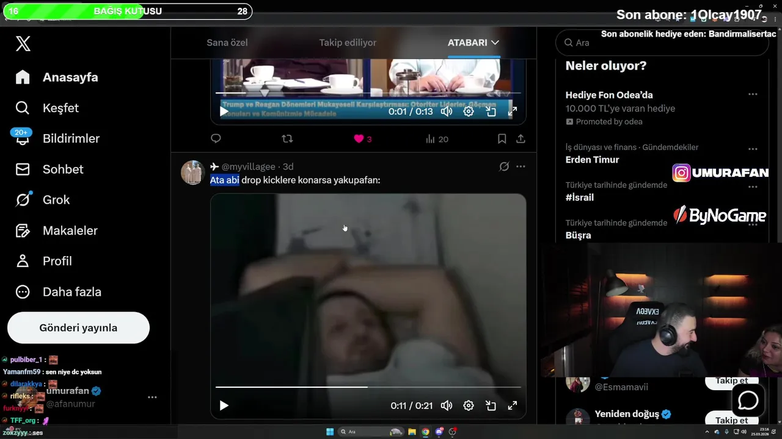Screen dimensions: 782x439
Task: Switch to Sana özel tab
Action: click(227, 43)
